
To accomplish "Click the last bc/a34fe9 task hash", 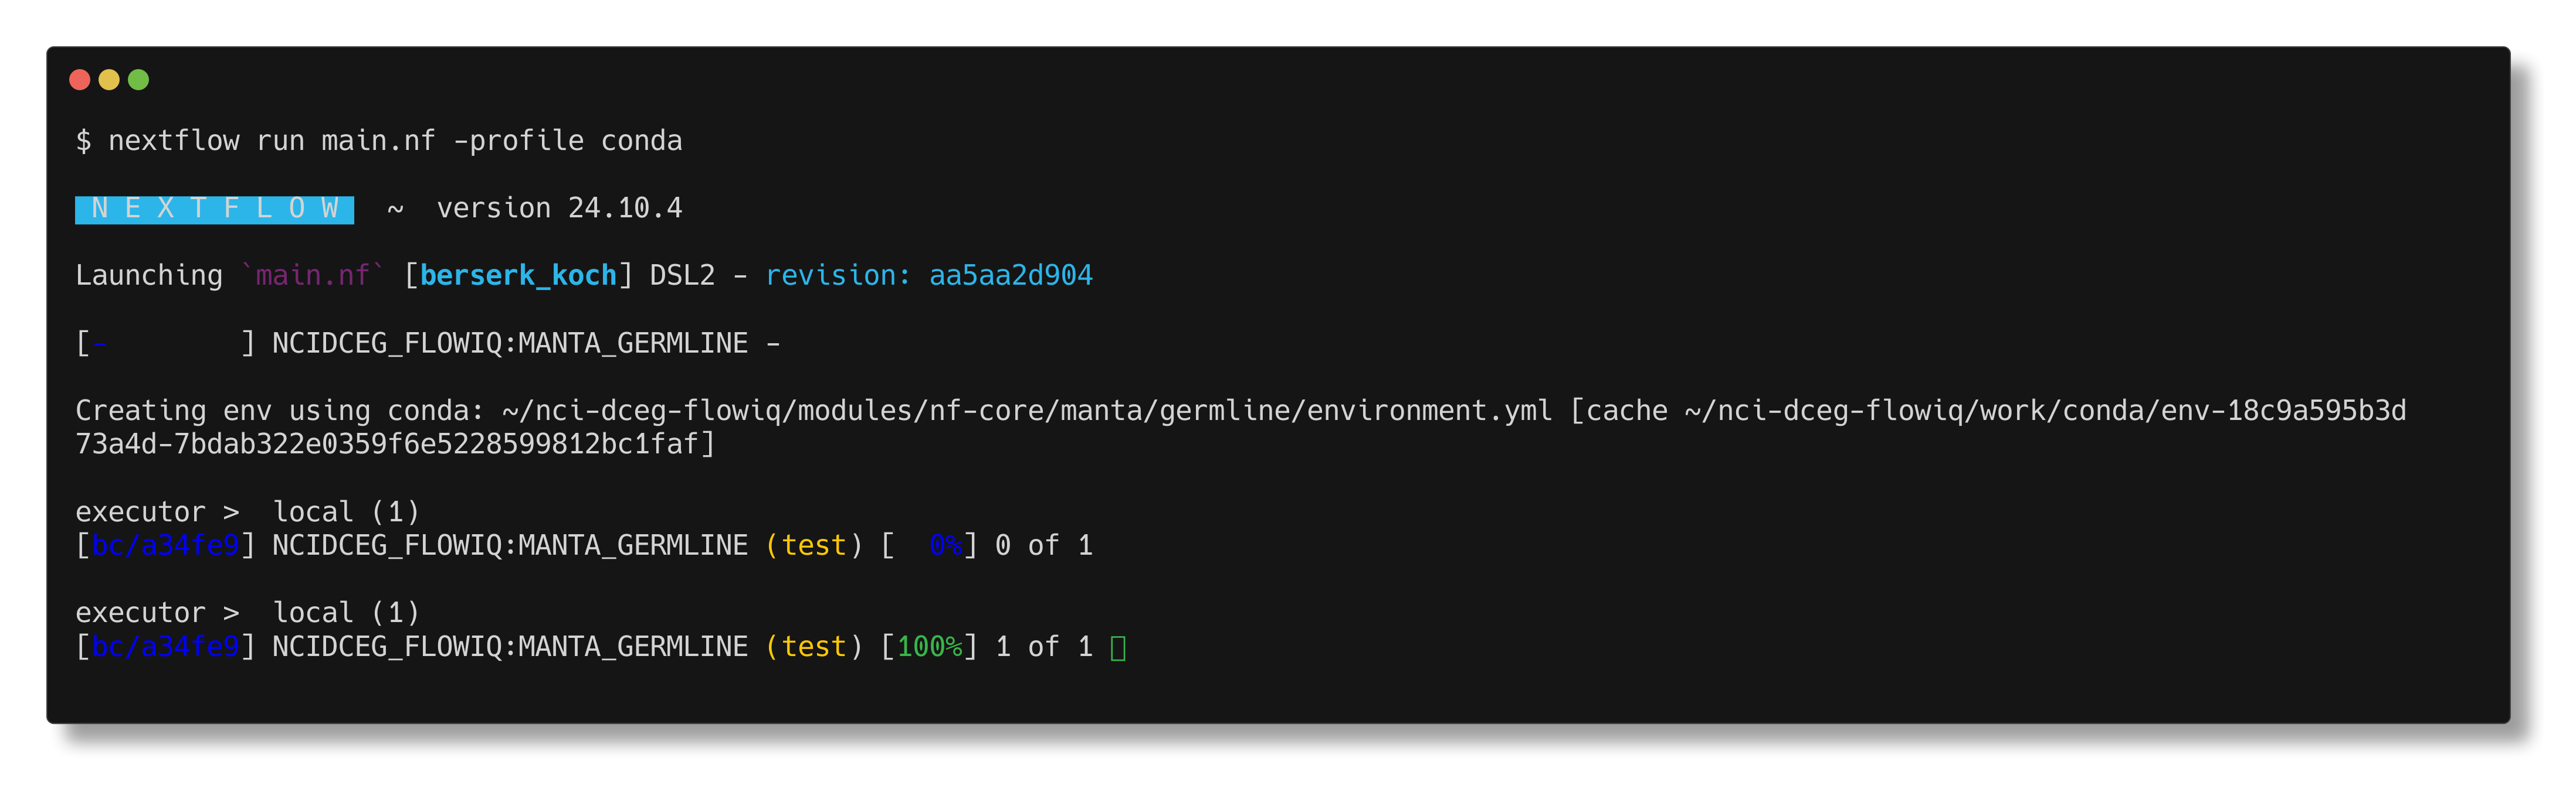I will tap(165, 647).
